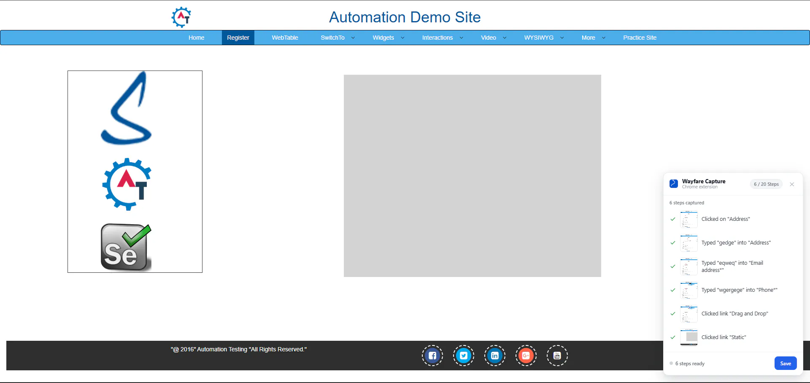Select step text Typed "eqweq" into Email address

[732, 266]
